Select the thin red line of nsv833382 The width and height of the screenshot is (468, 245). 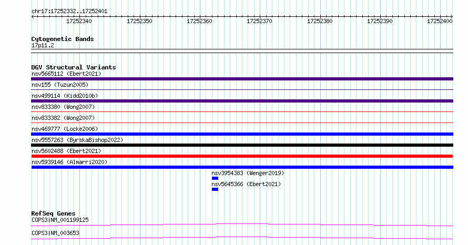tap(242, 122)
